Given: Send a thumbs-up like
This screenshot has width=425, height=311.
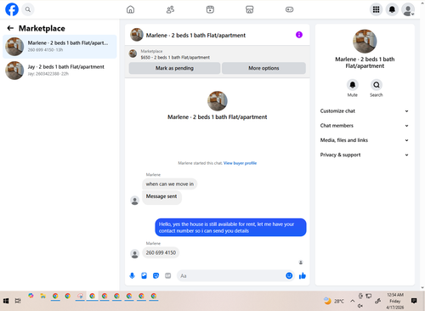Looking at the screenshot, I should (x=303, y=275).
